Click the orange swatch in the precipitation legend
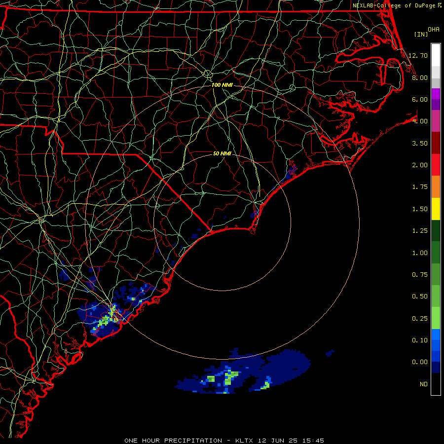The width and height of the screenshot is (444, 444). click(436, 186)
